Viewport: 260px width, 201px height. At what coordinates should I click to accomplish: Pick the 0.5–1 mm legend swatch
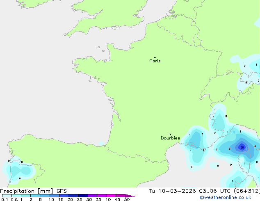tap(16, 196)
